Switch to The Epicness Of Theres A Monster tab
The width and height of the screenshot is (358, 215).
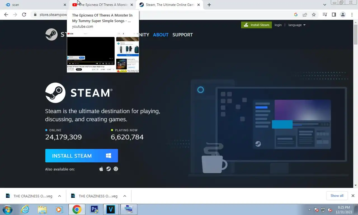pyautogui.click(x=102, y=5)
